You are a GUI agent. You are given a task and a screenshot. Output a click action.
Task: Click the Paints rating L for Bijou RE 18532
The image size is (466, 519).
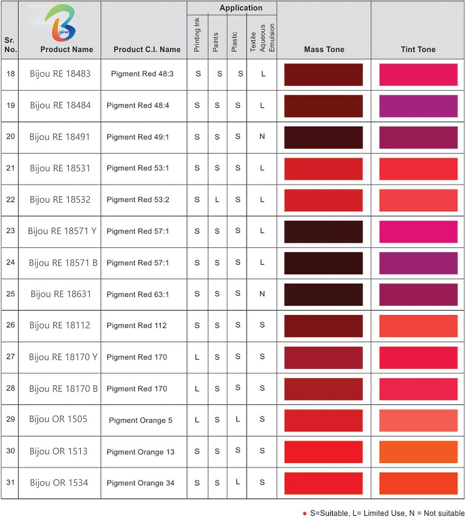[x=217, y=199]
